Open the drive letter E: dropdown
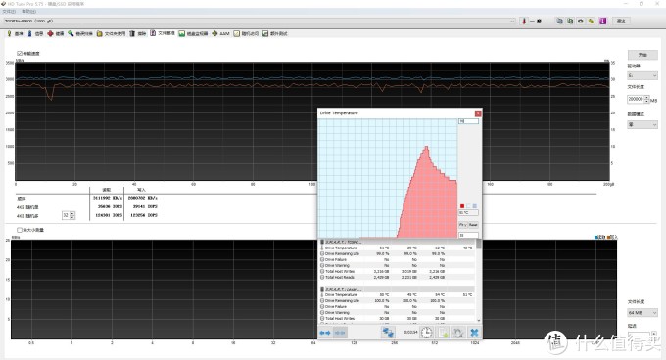The height and width of the screenshot is (360, 666). click(642, 75)
